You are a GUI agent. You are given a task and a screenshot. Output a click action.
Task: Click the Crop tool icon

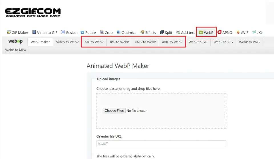click(x=102, y=32)
